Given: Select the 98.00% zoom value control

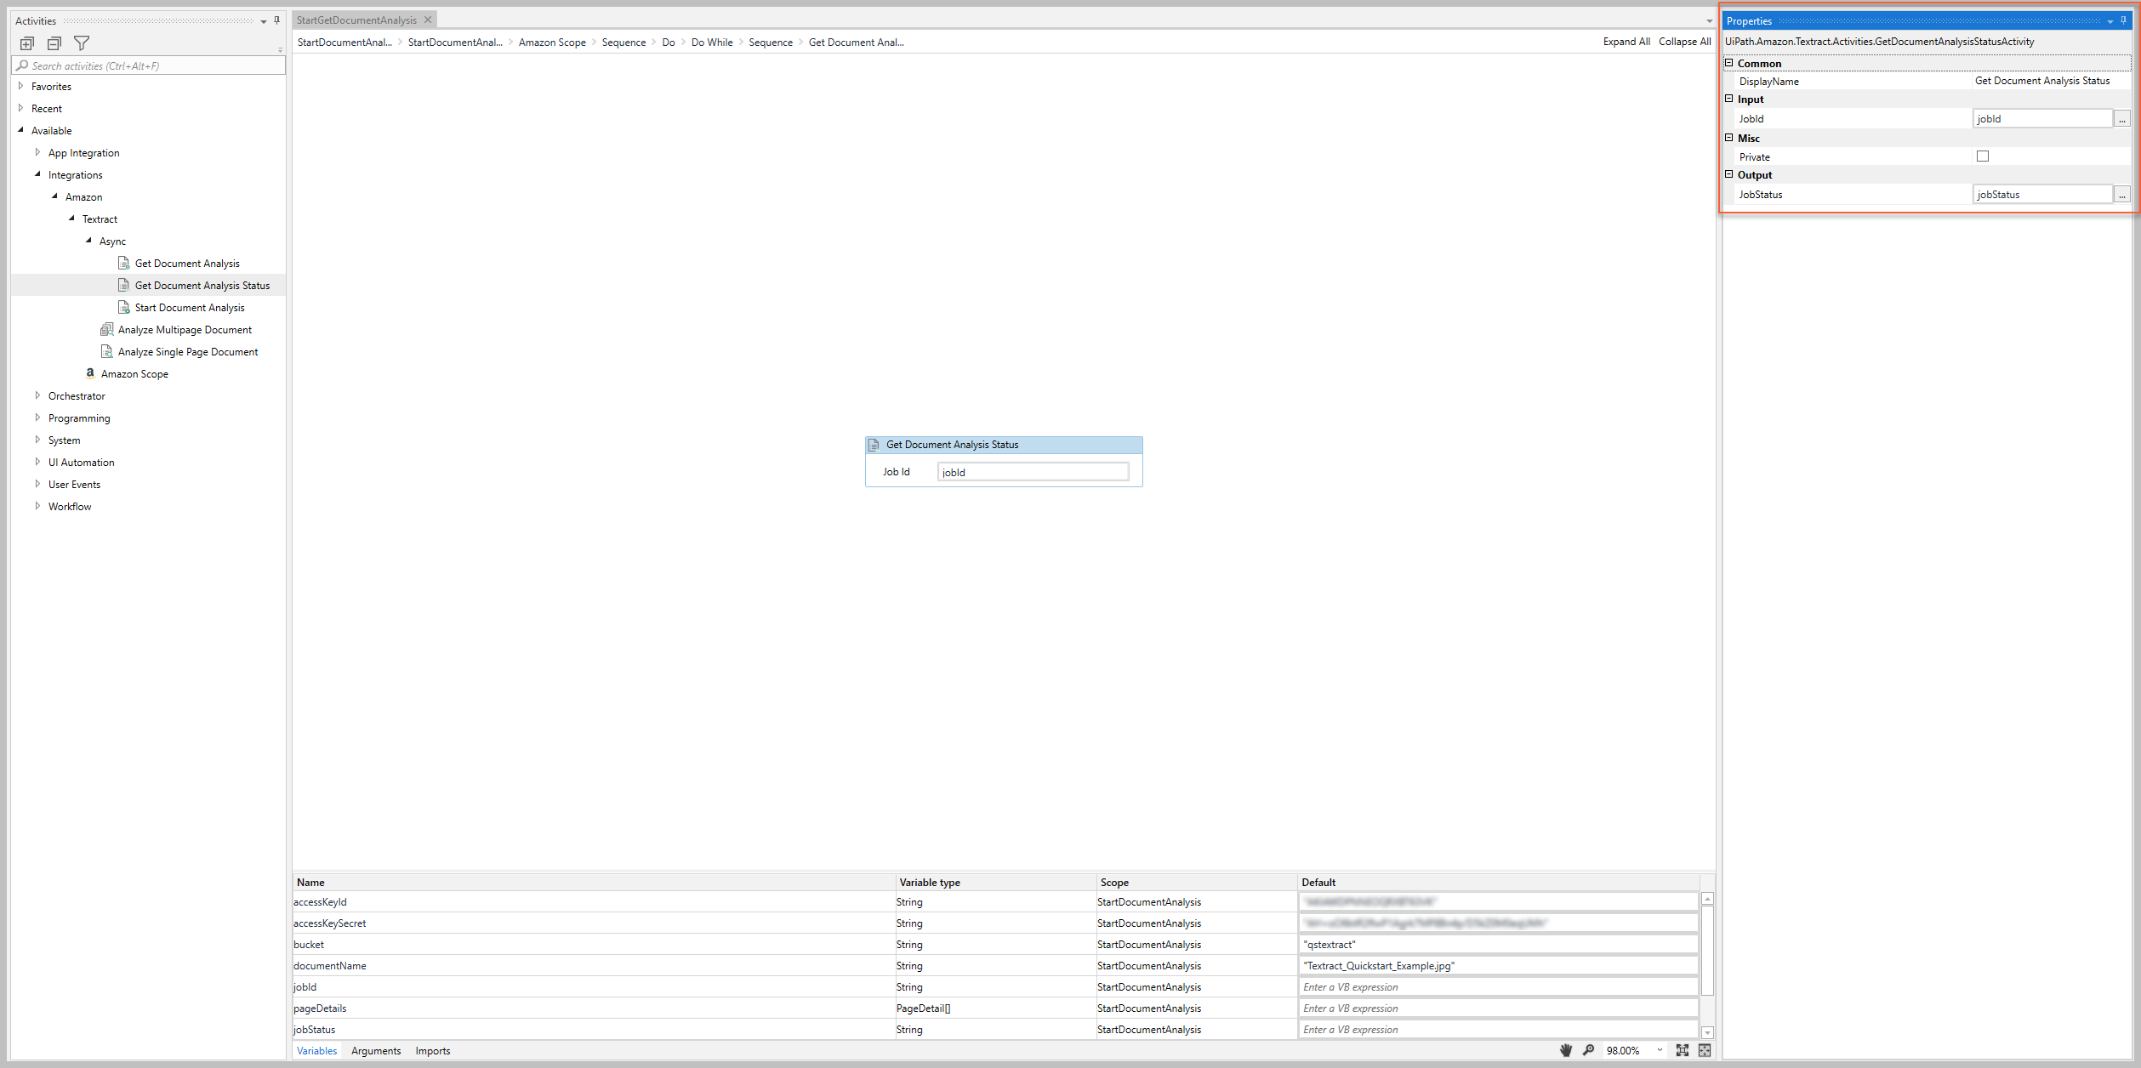Looking at the screenshot, I should tap(1623, 1049).
